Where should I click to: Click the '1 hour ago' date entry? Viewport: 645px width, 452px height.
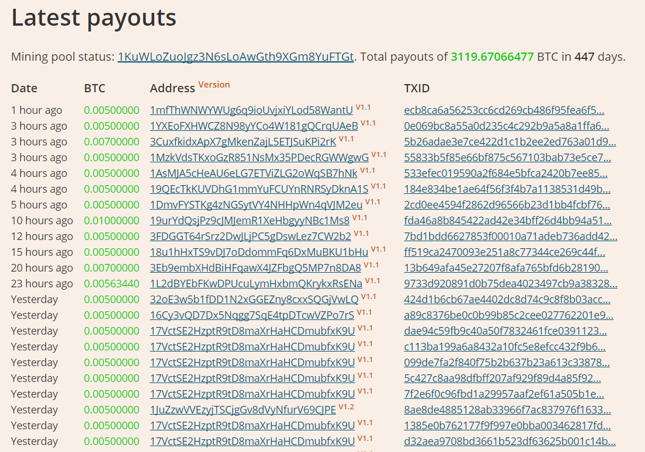coord(37,110)
